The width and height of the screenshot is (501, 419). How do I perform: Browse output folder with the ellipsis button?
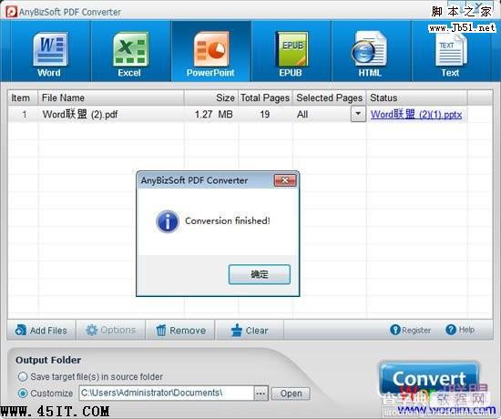[261, 393]
